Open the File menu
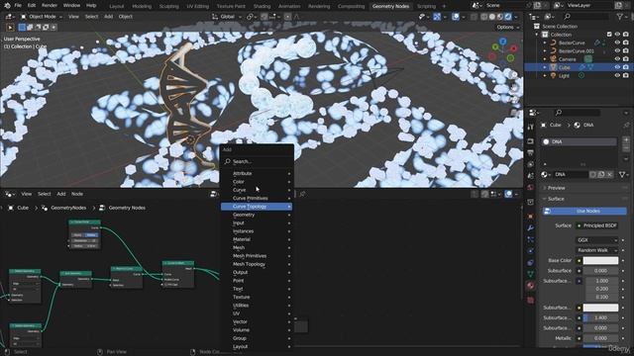Image resolution: width=634 pixels, height=356 pixels. click(x=18, y=6)
